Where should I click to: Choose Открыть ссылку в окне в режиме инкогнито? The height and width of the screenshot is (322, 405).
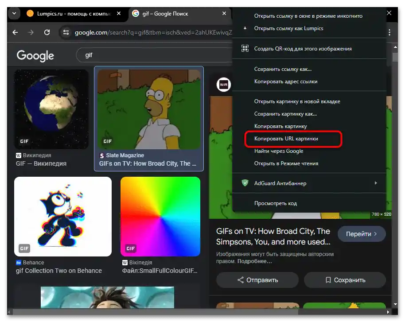click(x=308, y=16)
